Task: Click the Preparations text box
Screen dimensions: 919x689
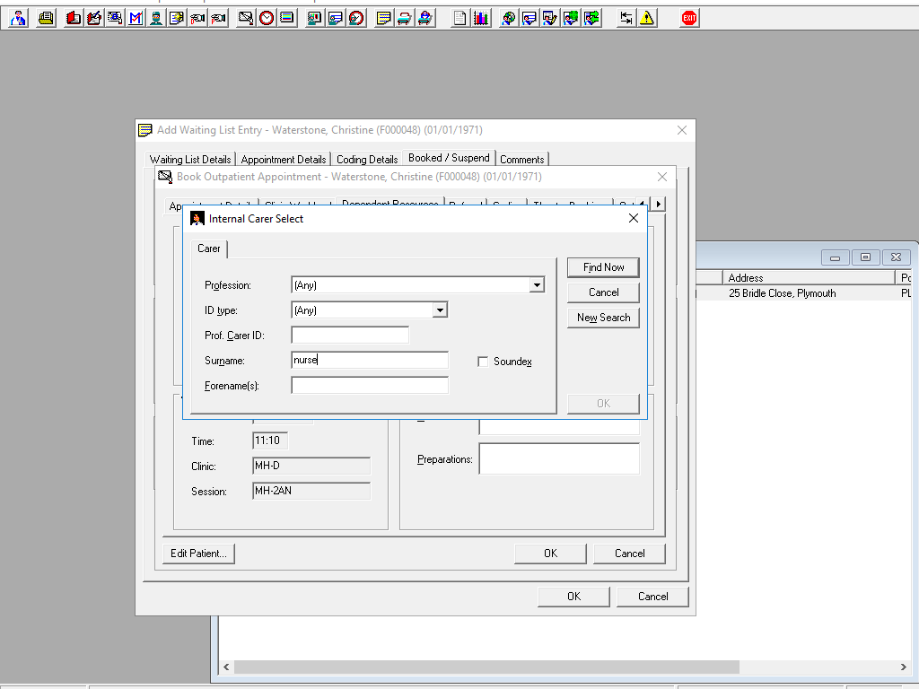Action: pyautogui.click(x=559, y=458)
